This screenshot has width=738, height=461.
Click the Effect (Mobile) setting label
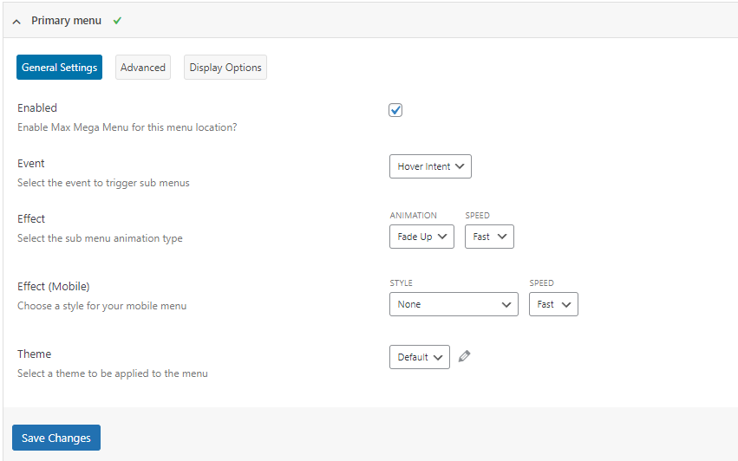pyautogui.click(x=54, y=287)
